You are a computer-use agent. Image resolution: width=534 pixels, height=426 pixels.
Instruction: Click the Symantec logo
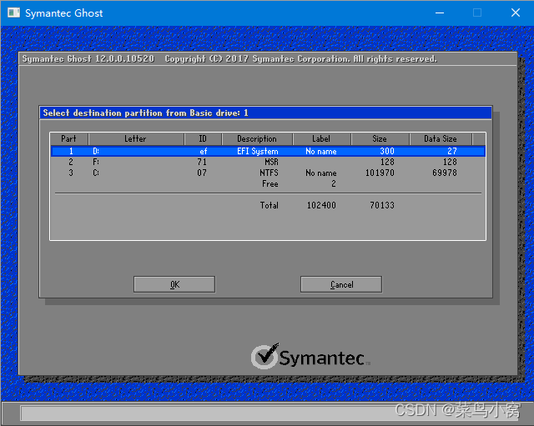[310, 357]
